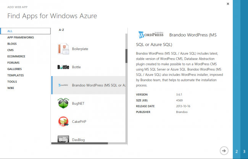Screen dimensions: 248x159
Task: Show FORUMS apps
Action: click(13, 63)
